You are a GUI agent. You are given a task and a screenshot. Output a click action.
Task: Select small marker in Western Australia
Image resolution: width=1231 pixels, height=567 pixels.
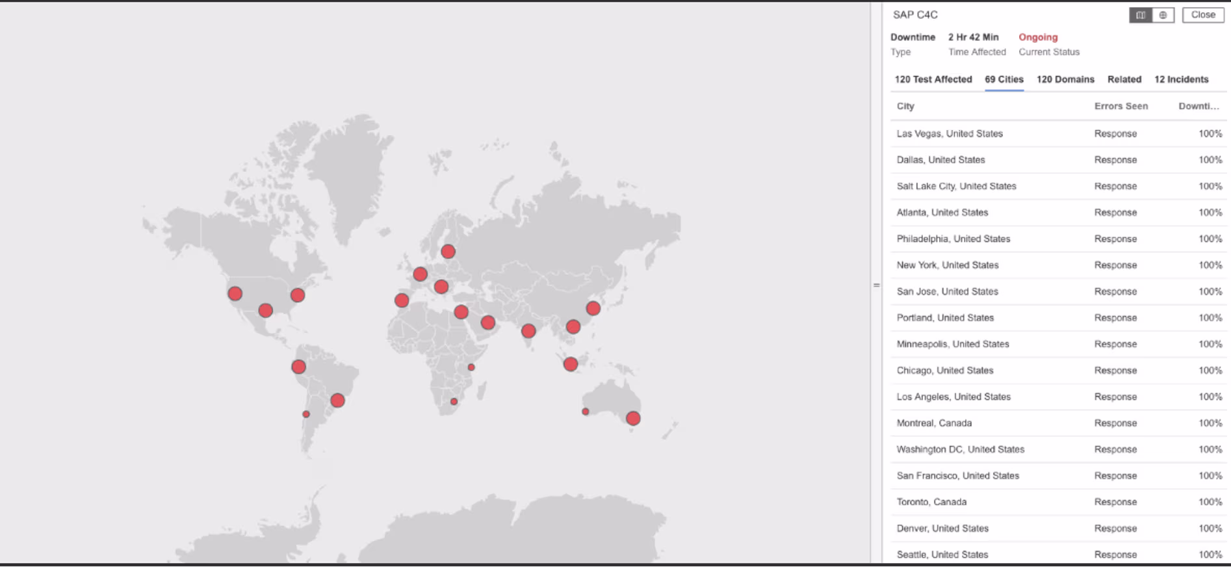tap(586, 412)
